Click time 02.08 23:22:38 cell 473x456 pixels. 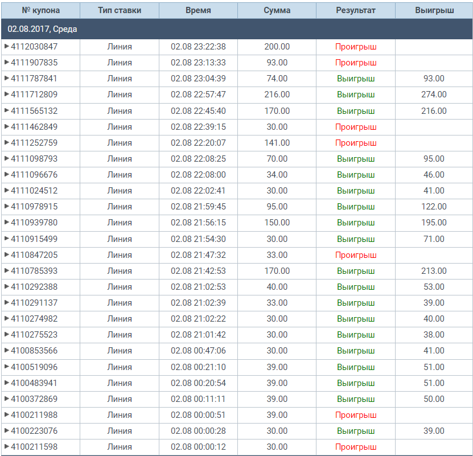click(x=198, y=47)
